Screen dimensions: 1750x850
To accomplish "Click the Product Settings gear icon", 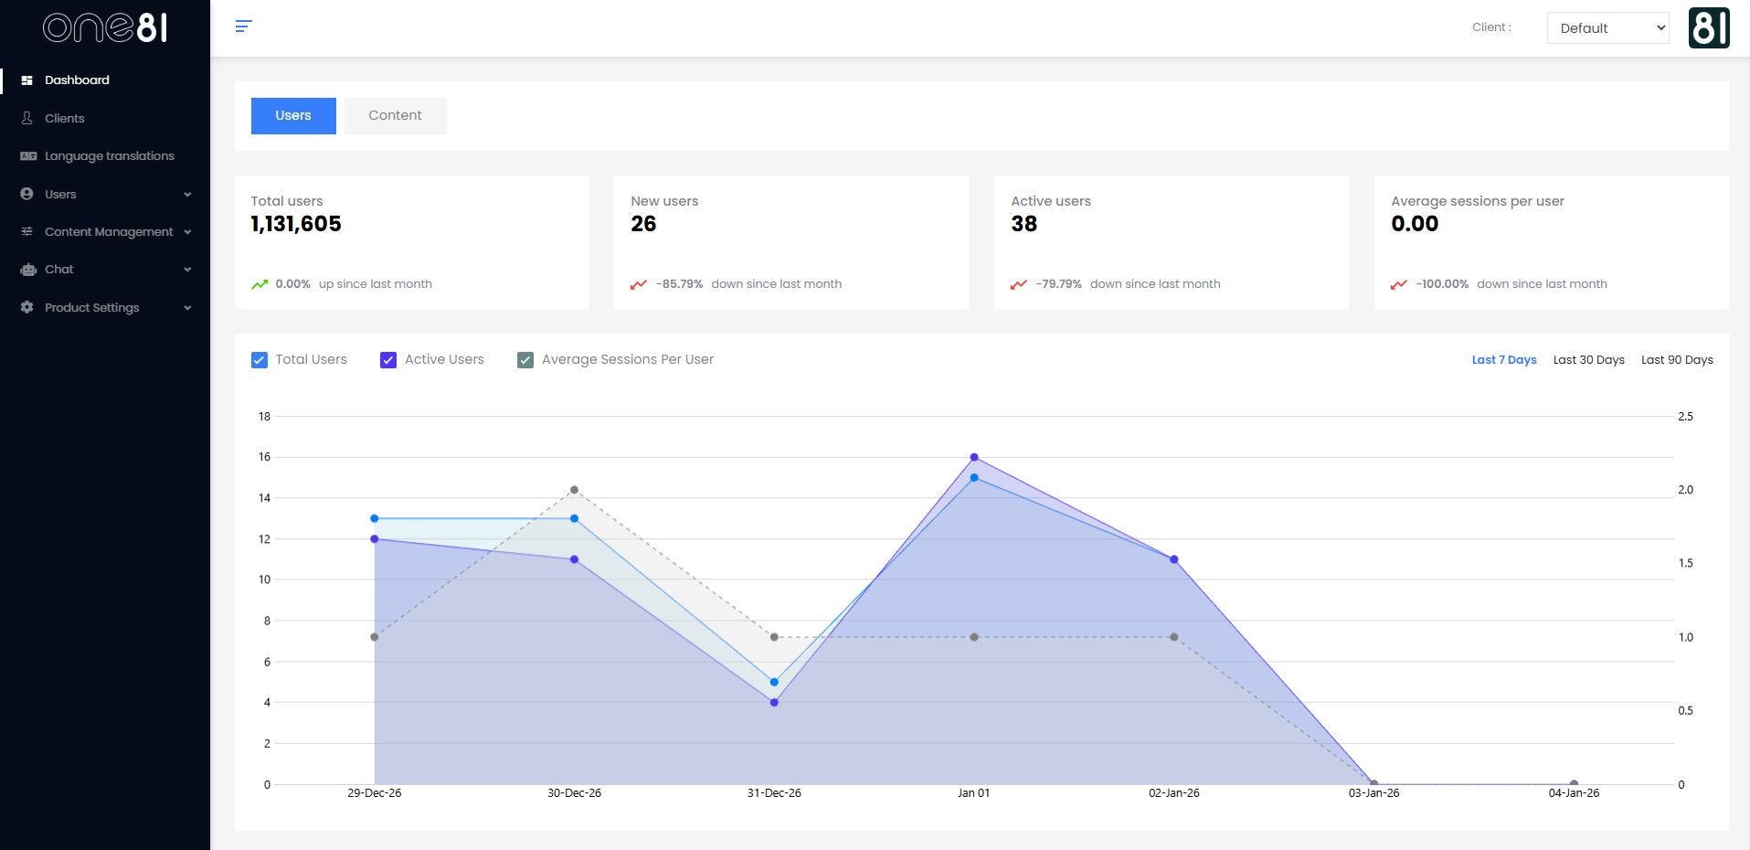I will tap(27, 308).
